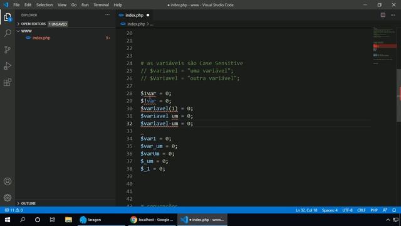
Task: Open the File menu
Action: (16, 5)
